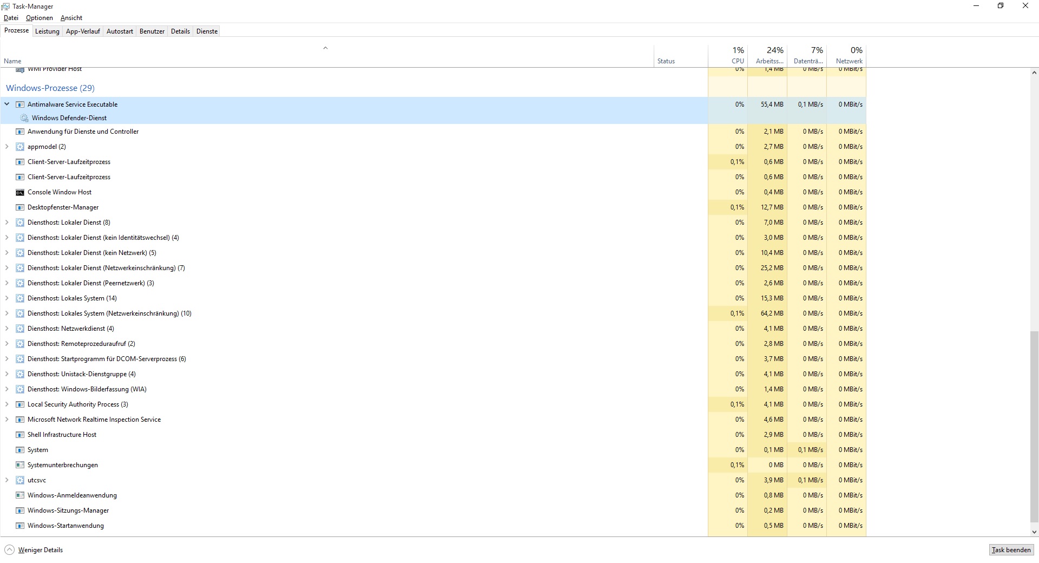Click the scrollbar down arrow
The image size is (1039, 563).
point(1034,532)
